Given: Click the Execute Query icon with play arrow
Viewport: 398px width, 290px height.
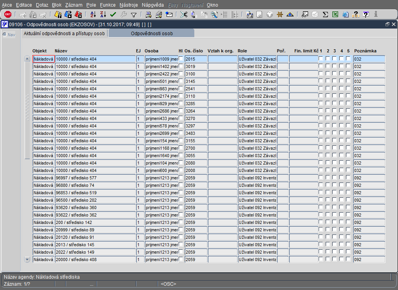Looking at the screenshot, I should click(68, 14).
